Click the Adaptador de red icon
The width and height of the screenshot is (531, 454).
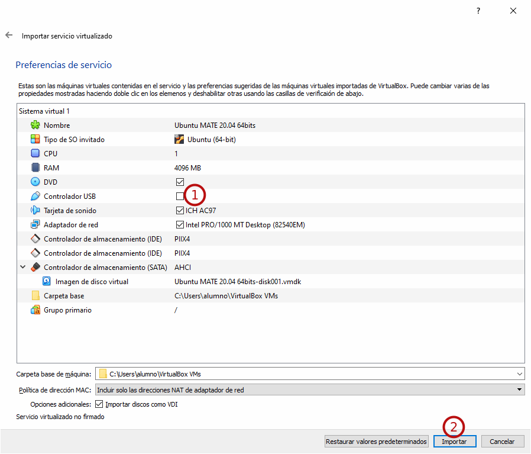35,225
